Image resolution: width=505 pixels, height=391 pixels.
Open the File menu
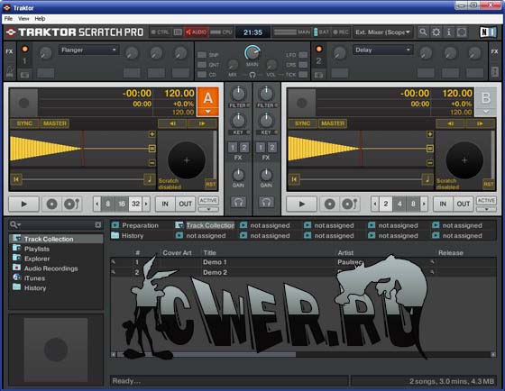[x=8, y=19]
